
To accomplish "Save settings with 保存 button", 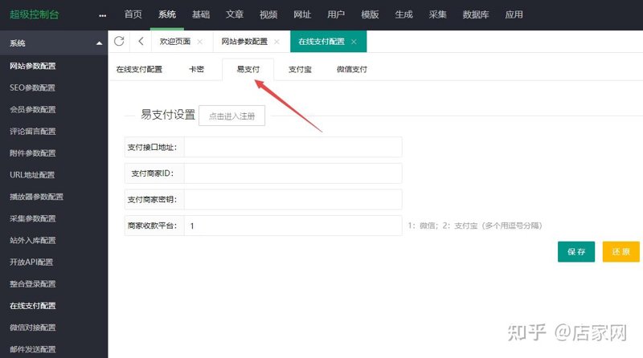I will [x=576, y=251].
